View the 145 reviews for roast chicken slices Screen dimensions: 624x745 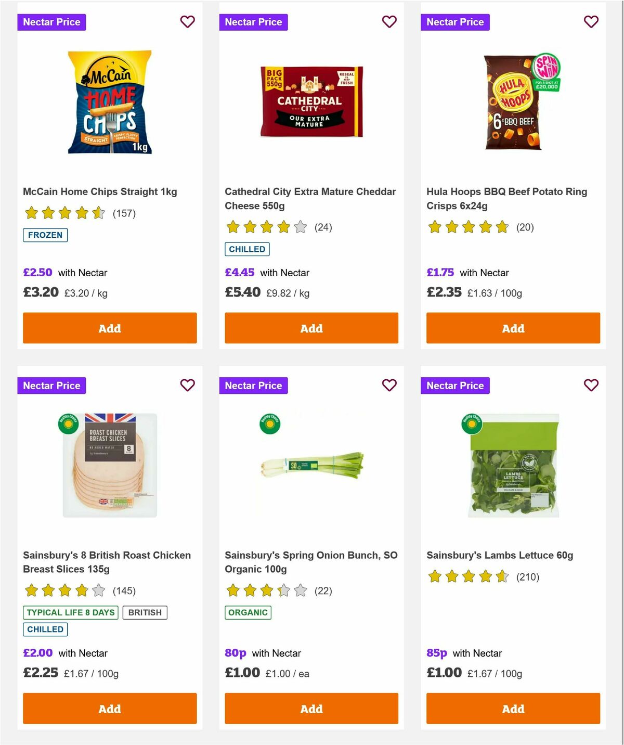124,591
